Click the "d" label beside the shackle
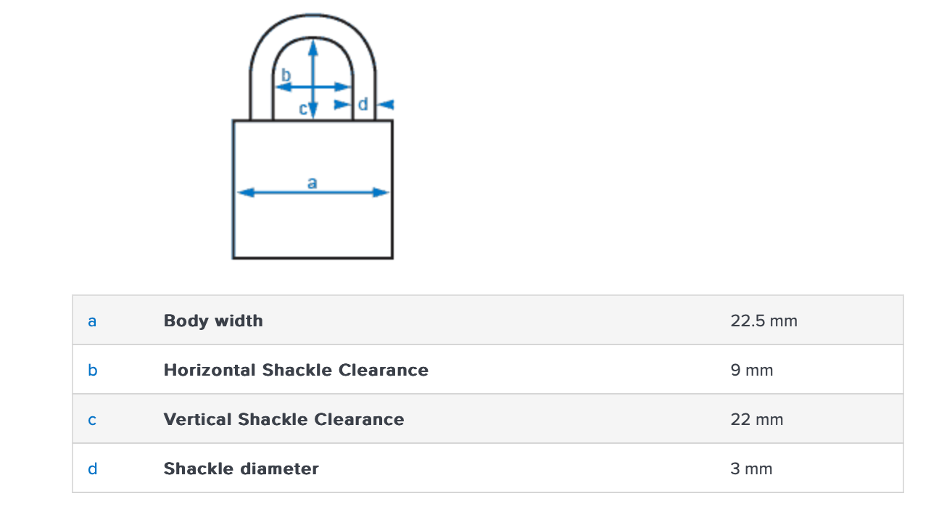931x512 pixels. pyautogui.click(x=363, y=104)
